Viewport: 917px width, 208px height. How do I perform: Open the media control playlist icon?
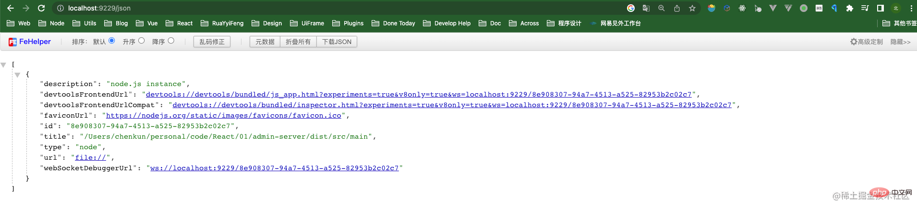pyautogui.click(x=865, y=8)
